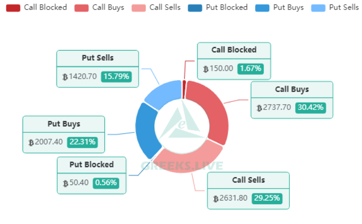
Task: Click the Bitcoin icon beside 1420.70
Action: coord(65,77)
